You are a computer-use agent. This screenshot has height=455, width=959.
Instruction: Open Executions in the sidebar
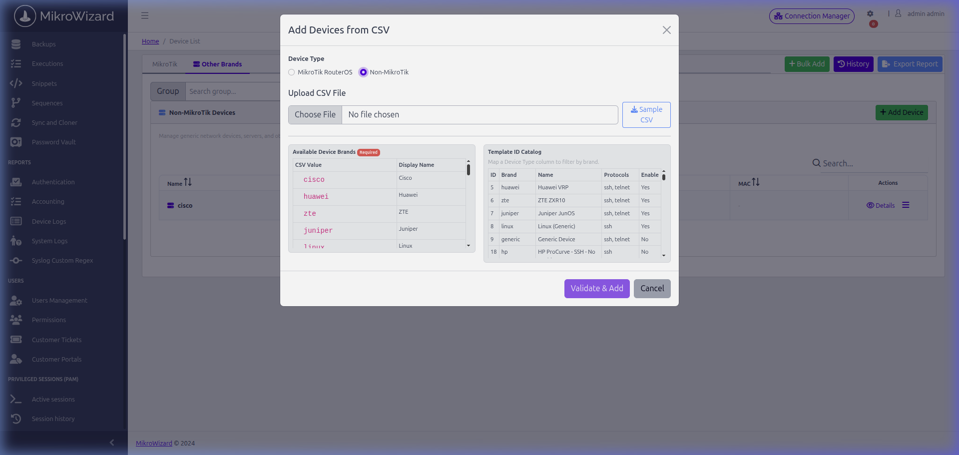pyautogui.click(x=47, y=63)
